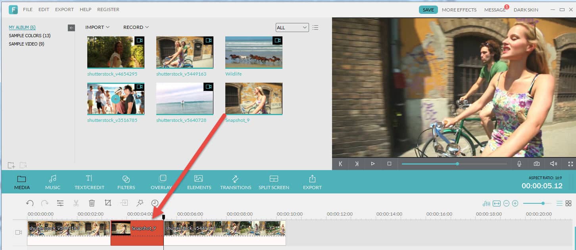Open the HELP menu
This screenshot has height=250, width=576.
click(x=85, y=9)
